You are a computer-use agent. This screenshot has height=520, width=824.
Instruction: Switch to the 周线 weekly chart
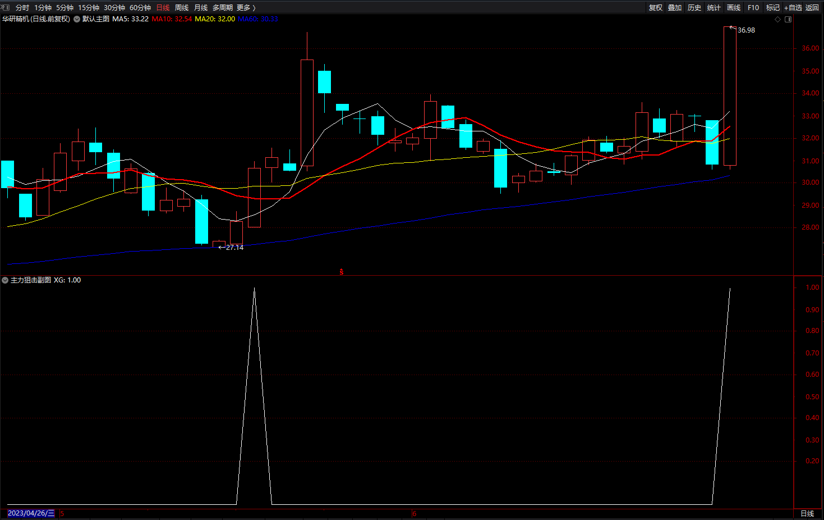point(182,7)
